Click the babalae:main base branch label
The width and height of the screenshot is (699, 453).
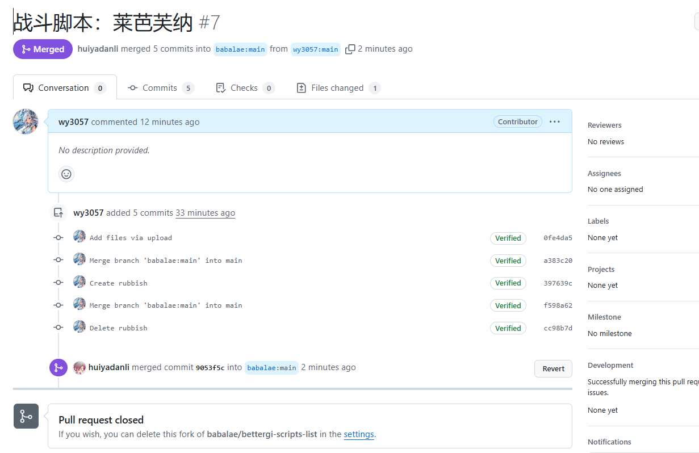tap(240, 49)
